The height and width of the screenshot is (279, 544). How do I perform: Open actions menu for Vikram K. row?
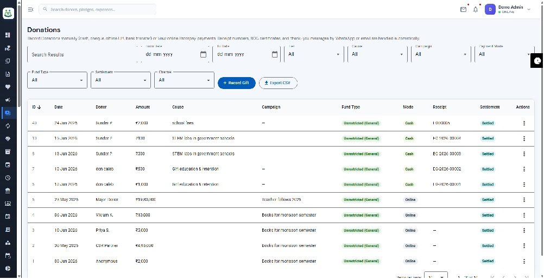[524, 215]
